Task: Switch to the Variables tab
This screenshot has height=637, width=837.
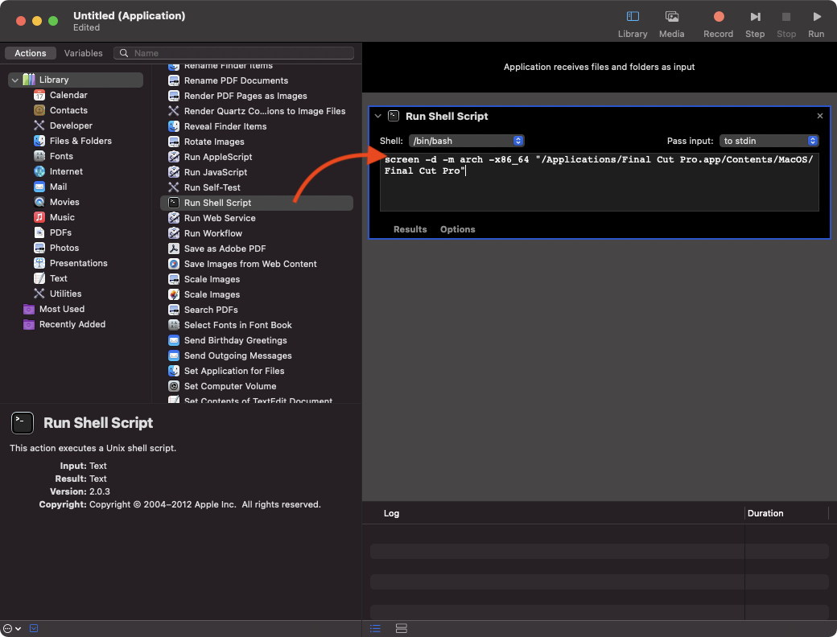Action: (x=83, y=53)
